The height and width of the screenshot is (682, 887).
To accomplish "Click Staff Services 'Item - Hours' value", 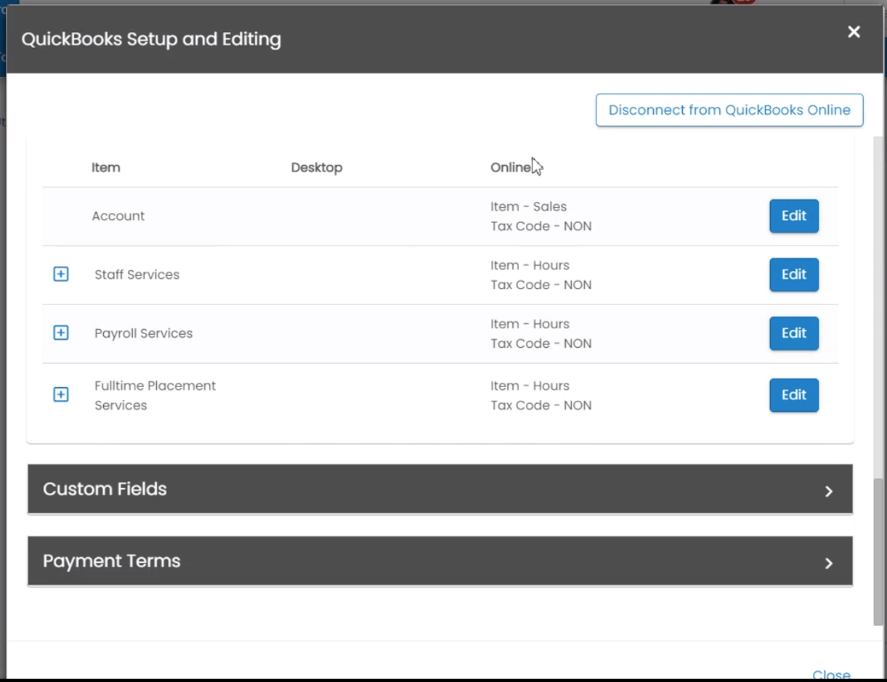I will pos(530,265).
